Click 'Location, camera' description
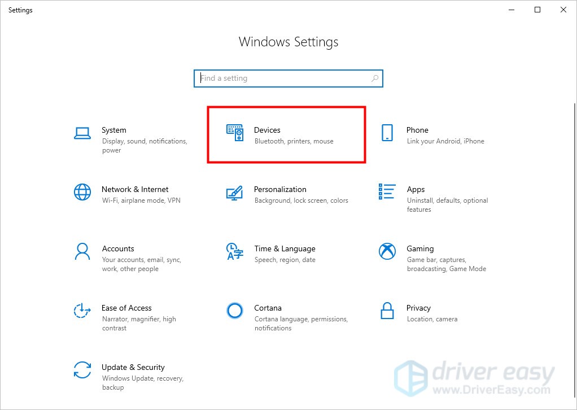The width and height of the screenshot is (577, 410). pos(432,319)
